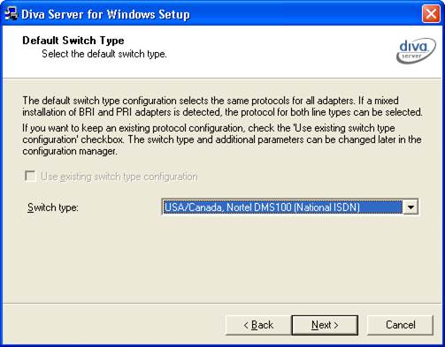Click the word 'server' in the diva logo

coord(411,56)
